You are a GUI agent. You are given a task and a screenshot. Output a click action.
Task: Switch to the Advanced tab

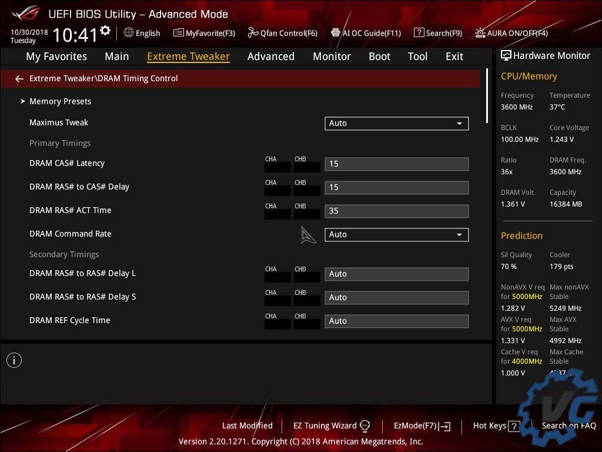270,56
